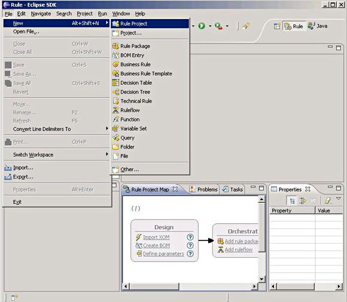
Task: Click Value column header
Action: [x=329, y=211]
